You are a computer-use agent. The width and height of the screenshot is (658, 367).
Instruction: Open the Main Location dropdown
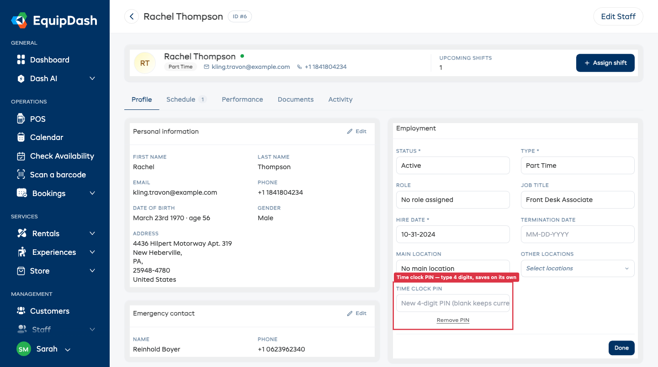tap(453, 268)
